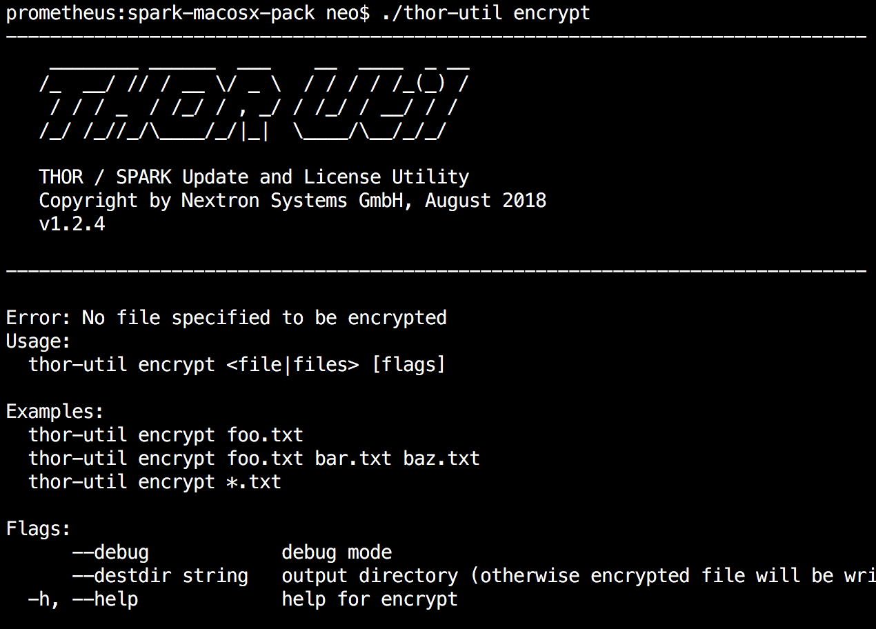Click the "help for encrypt" description
The height and width of the screenshot is (629, 876).
pos(370,599)
